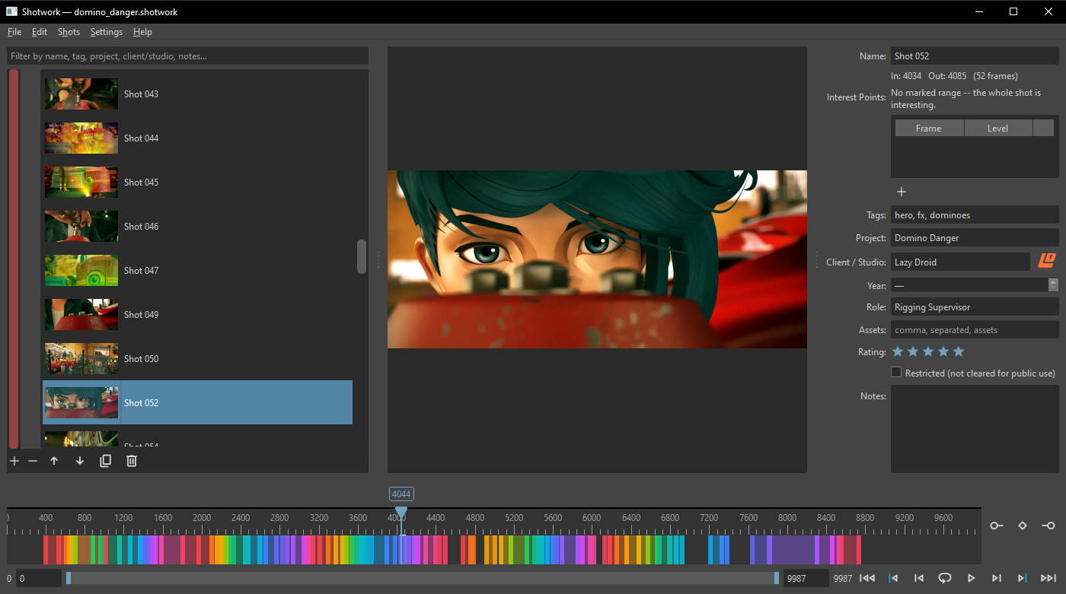Open the File menu
Screen dimensions: 1066x594
(14, 32)
